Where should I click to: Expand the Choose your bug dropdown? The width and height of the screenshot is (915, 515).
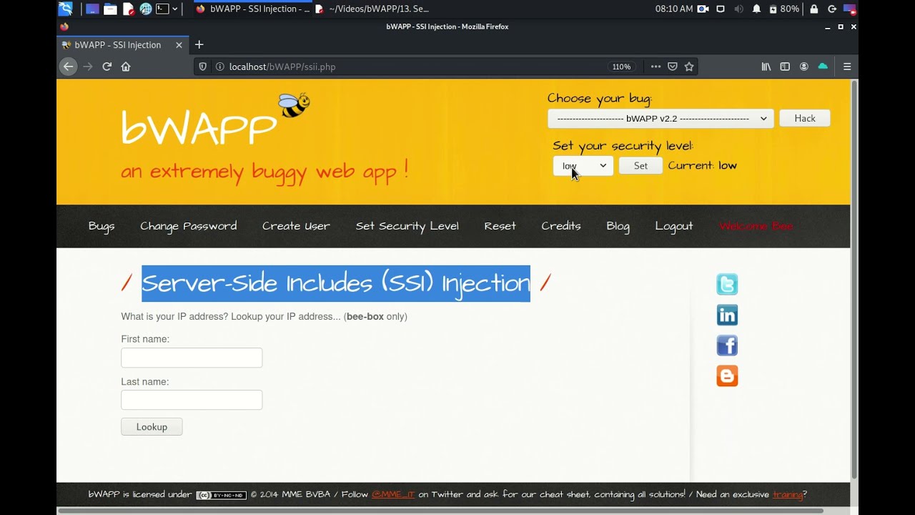[x=661, y=119]
